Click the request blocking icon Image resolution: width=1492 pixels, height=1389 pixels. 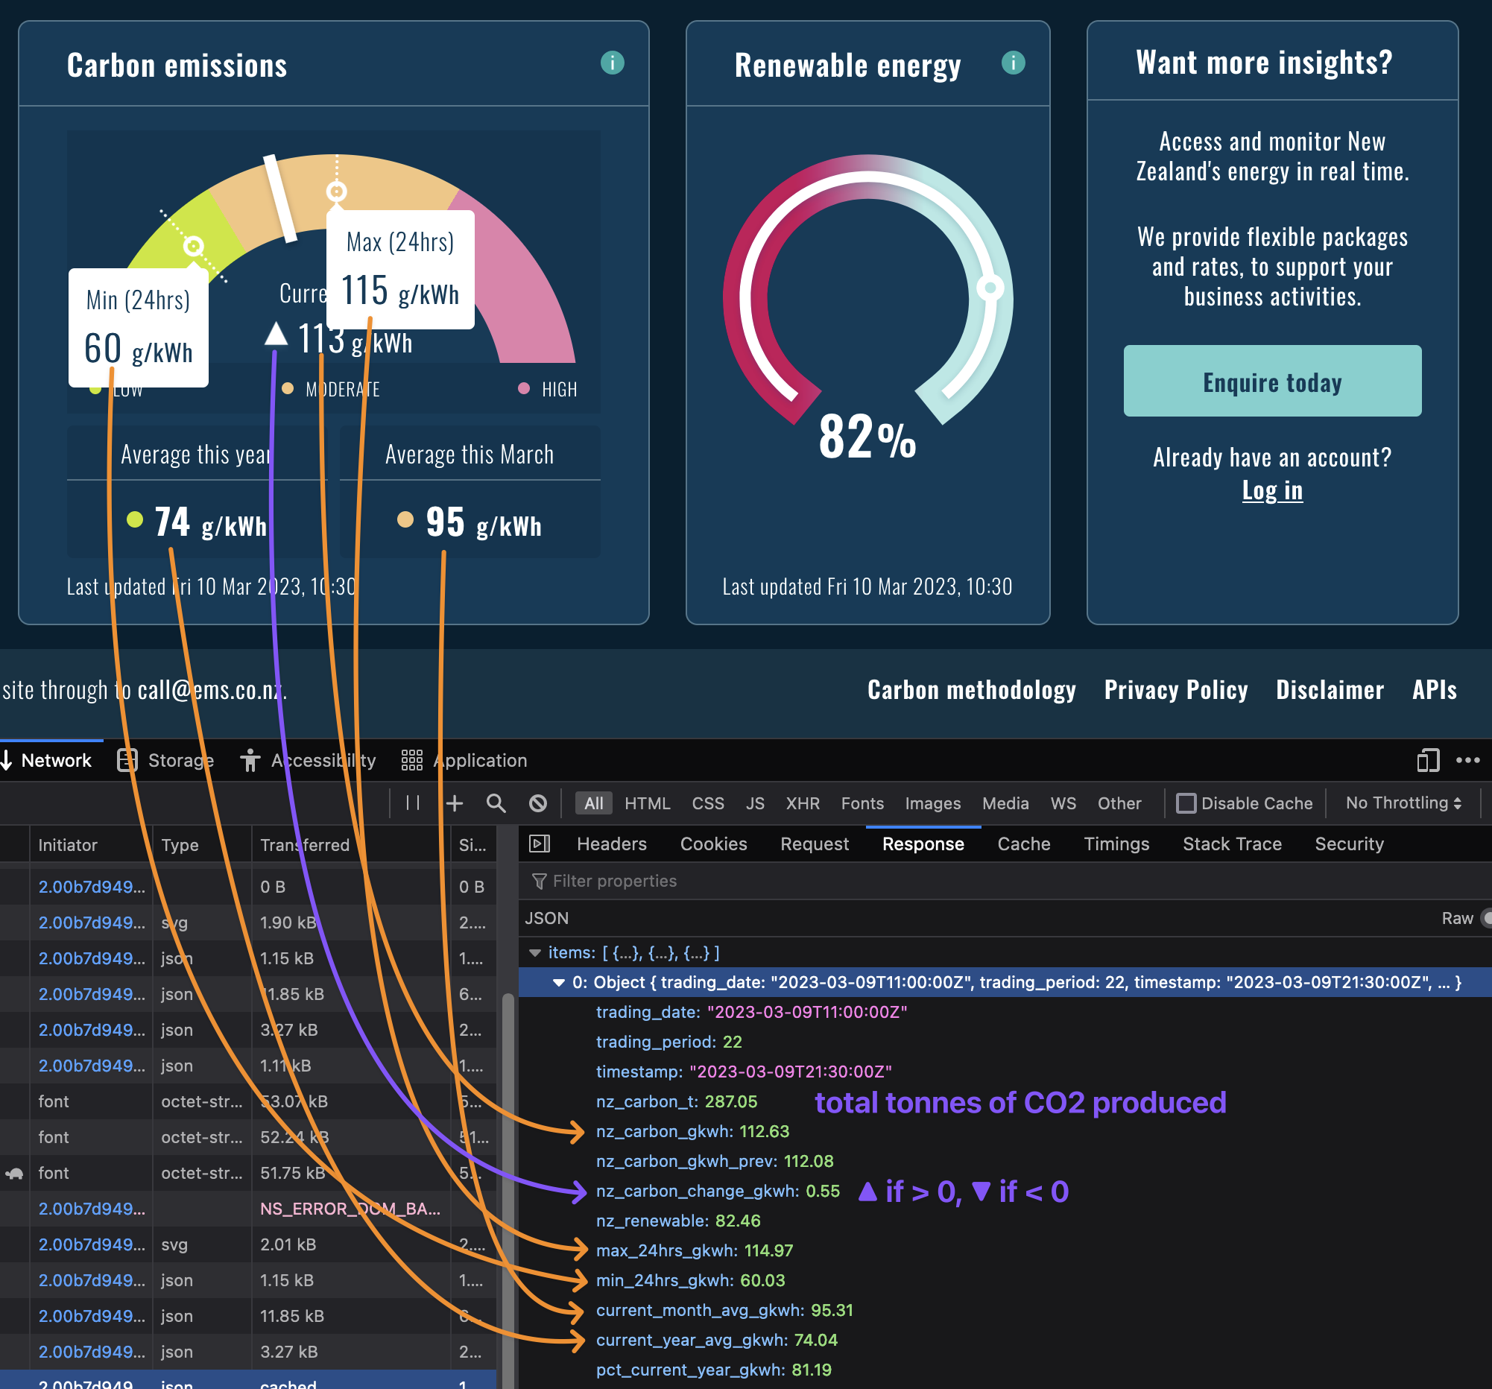pyautogui.click(x=538, y=803)
